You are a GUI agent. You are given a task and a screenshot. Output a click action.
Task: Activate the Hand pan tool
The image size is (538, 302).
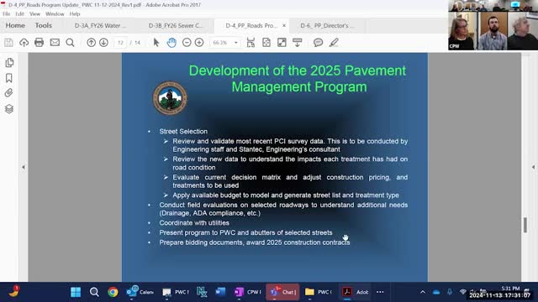click(171, 43)
